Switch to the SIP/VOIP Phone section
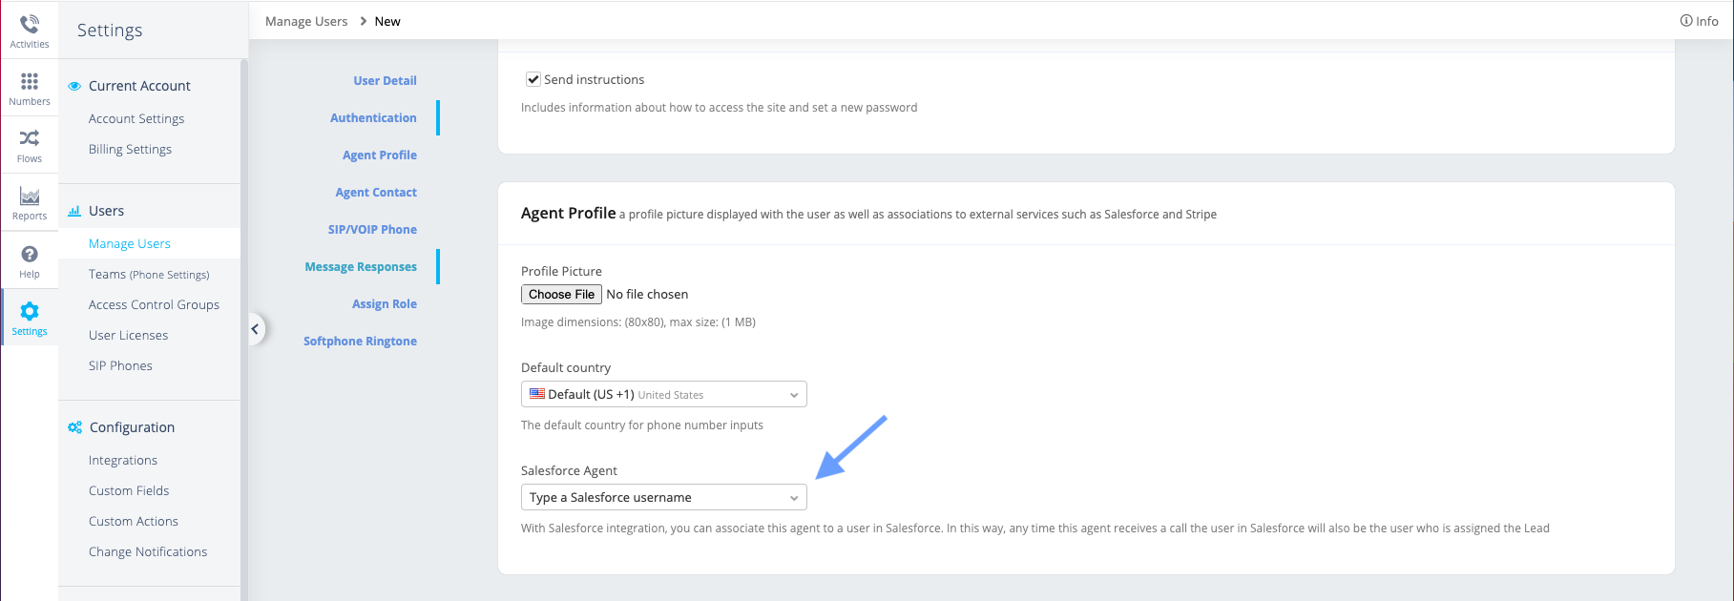This screenshot has height=601, width=1734. click(x=372, y=229)
